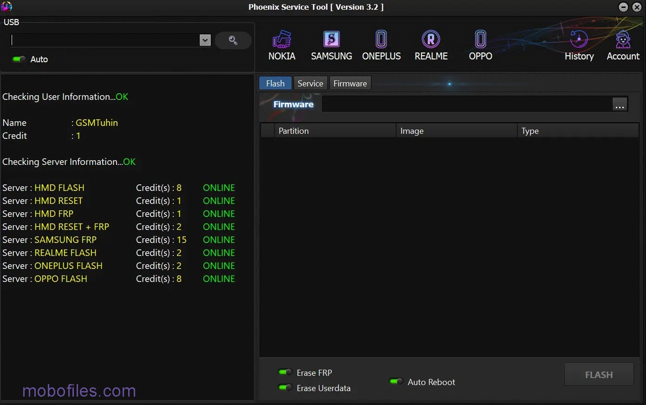
Task: Open the History panel
Action: click(x=579, y=46)
